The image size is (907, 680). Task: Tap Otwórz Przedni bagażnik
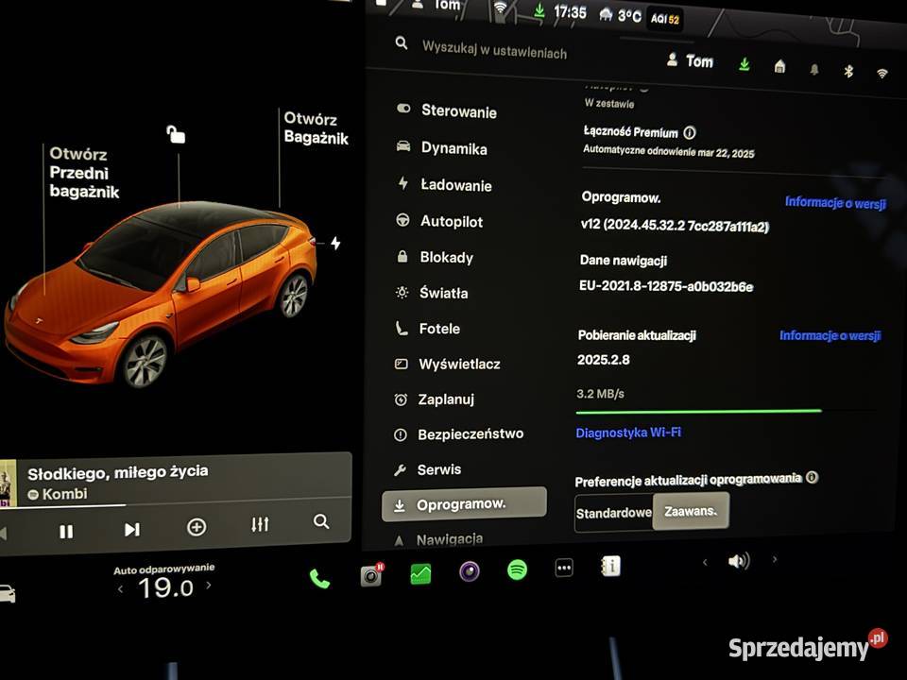[x=84, y=172]
